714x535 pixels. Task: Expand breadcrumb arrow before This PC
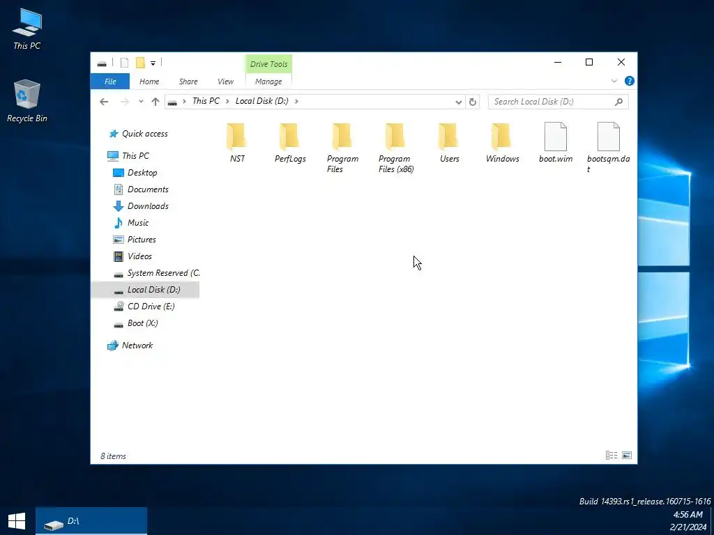tap(184, 102)
